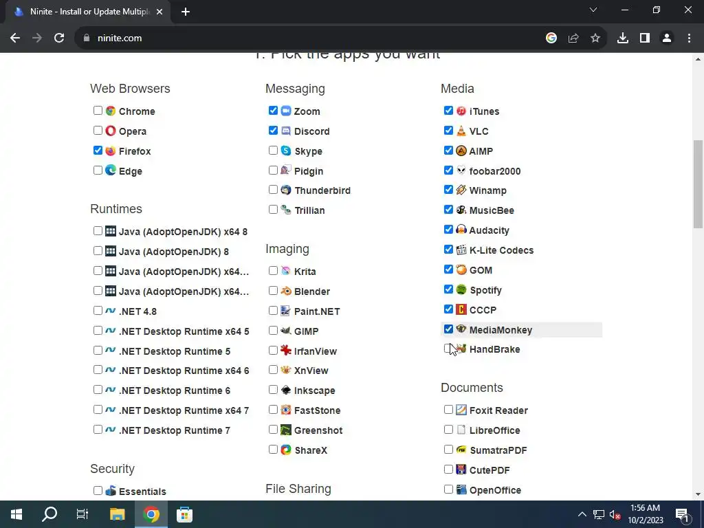Show hidden system tray icons

coord(582,514)
